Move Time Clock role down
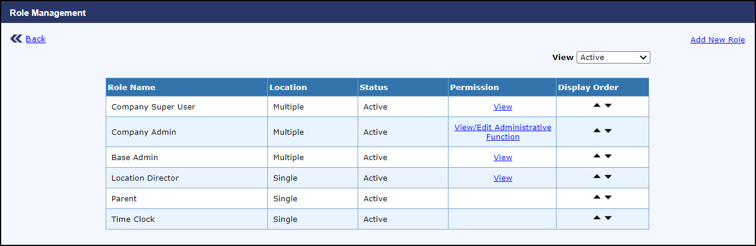This screenshot has width=756, height=246. pos(608,218)
